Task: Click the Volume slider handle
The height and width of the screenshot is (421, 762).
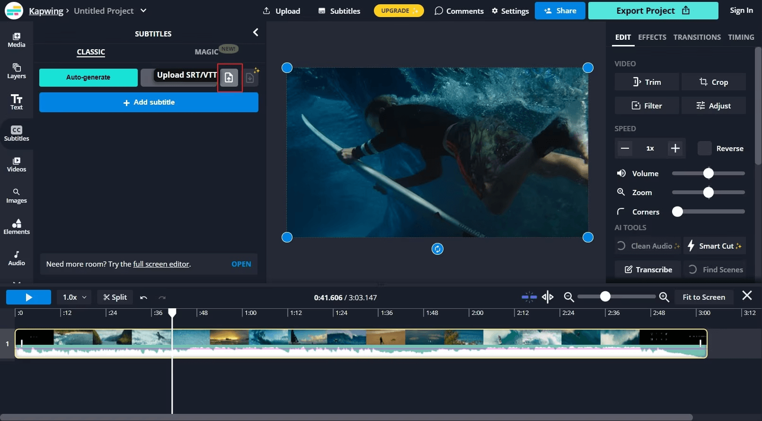Action: (x=708, y=173)
